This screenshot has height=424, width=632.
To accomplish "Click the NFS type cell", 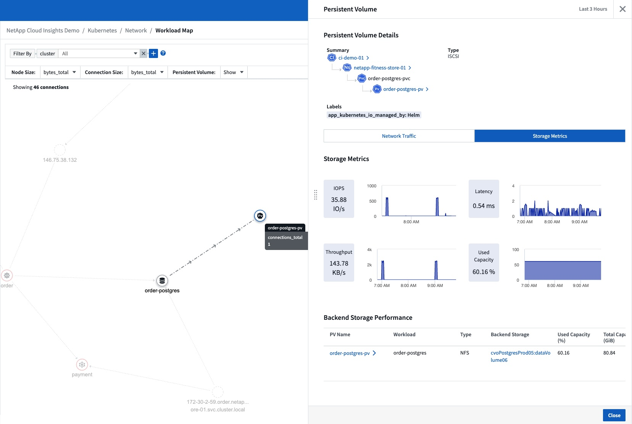I will coord(464,353).
